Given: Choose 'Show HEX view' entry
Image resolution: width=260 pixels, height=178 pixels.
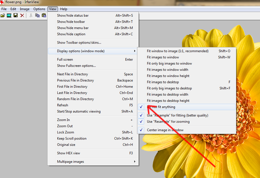Looking at the screenshot, I should tap(93, 153).
